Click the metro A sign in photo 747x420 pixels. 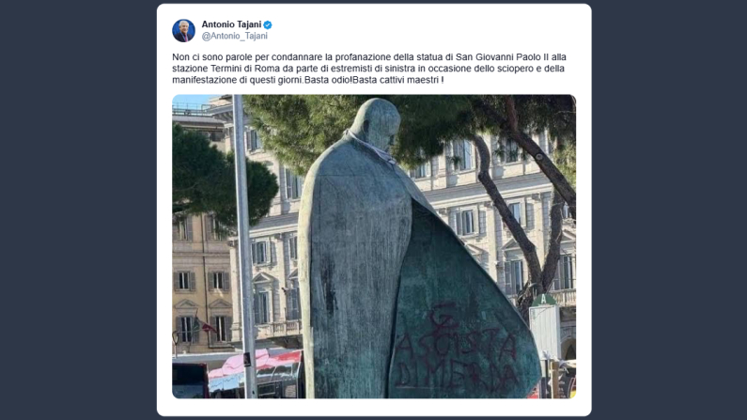[x=543, y=300]
